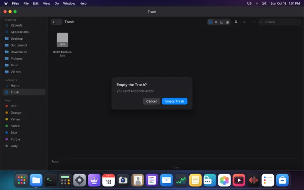Screen dimensions: 304x190
Task: Switch to list view
Action: pos(216,22)
